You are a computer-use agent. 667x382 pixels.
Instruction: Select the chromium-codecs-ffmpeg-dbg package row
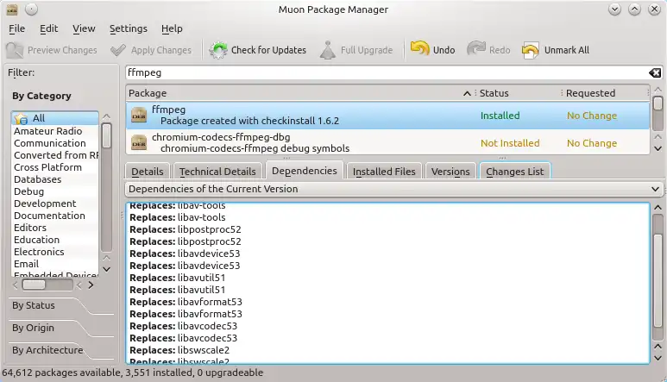[x=387, y=143]
